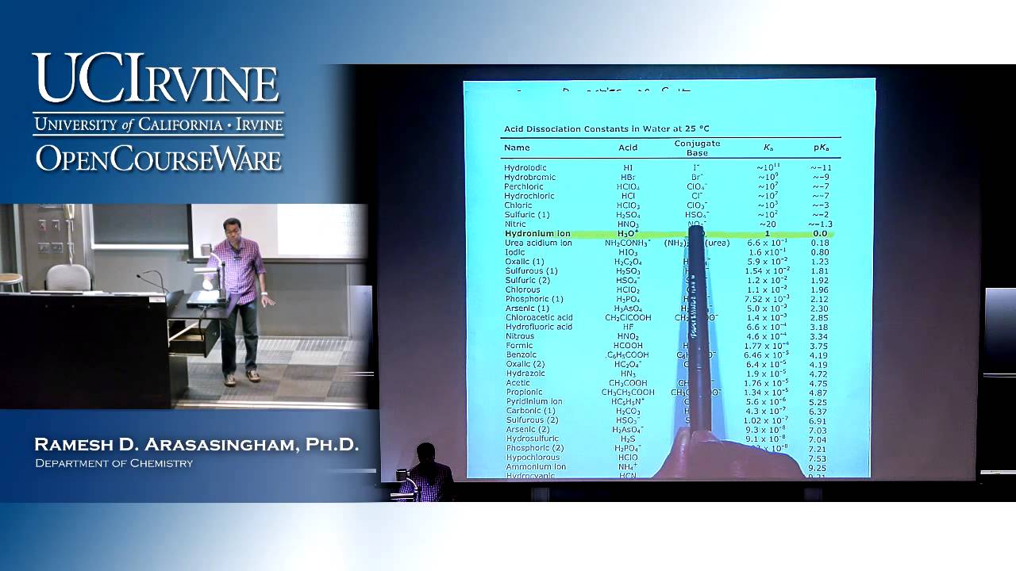Click the 'Hydrazoic' row name
This screenshot has width=1016, height=571.
tap(525, 374)
